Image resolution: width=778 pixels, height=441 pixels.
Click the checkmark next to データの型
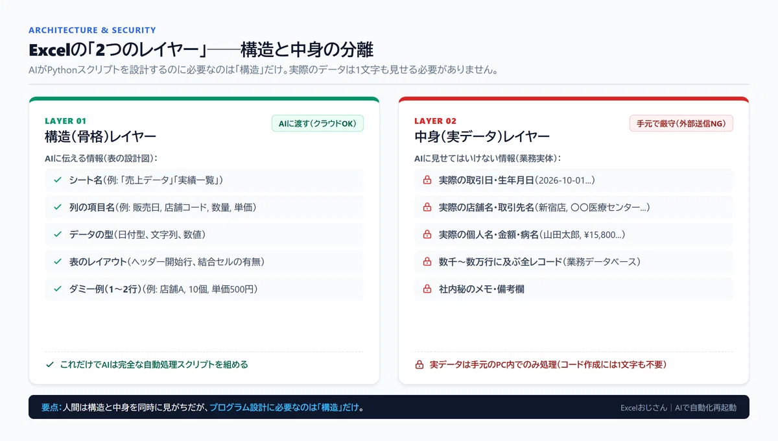[x=58, y=234]
